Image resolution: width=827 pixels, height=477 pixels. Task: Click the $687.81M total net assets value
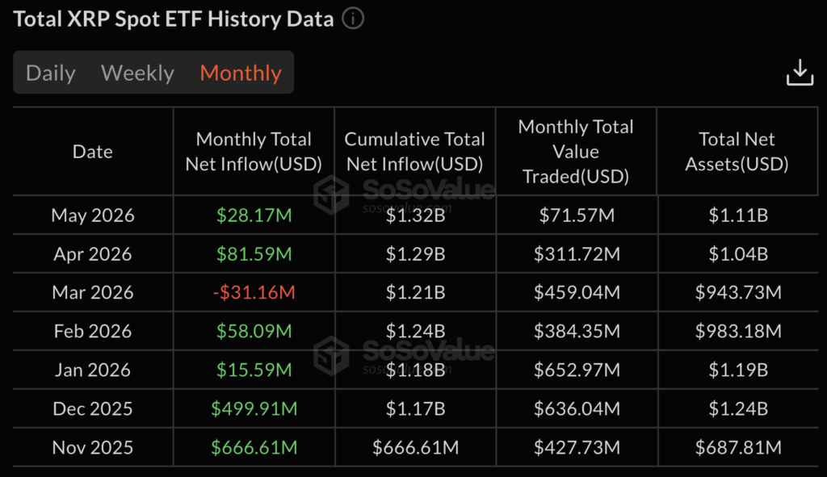click(x=738, y=447)
